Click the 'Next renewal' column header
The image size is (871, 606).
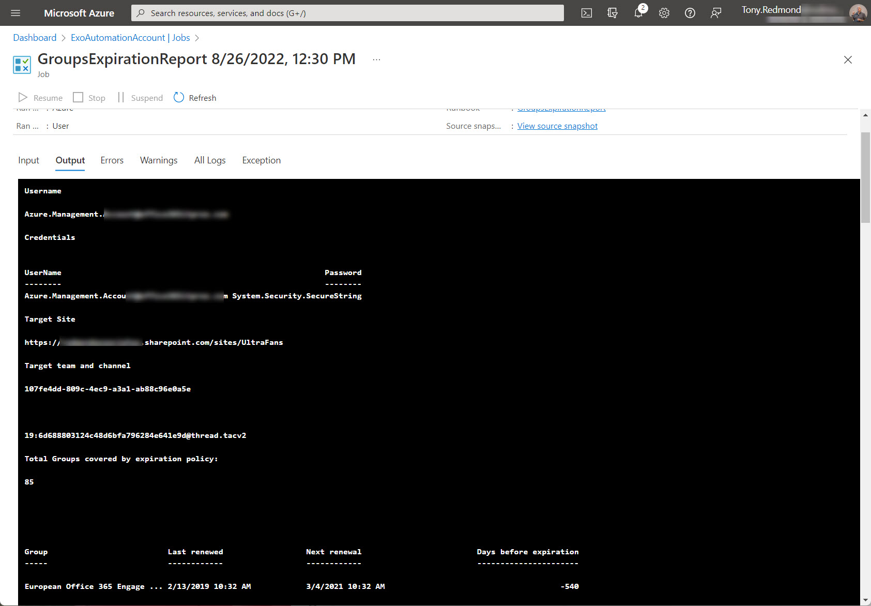333,552
